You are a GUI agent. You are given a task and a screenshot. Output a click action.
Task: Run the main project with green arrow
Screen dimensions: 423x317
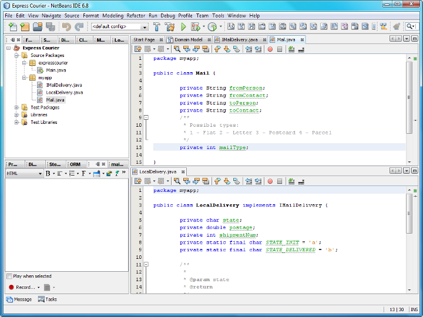point(183,26)
